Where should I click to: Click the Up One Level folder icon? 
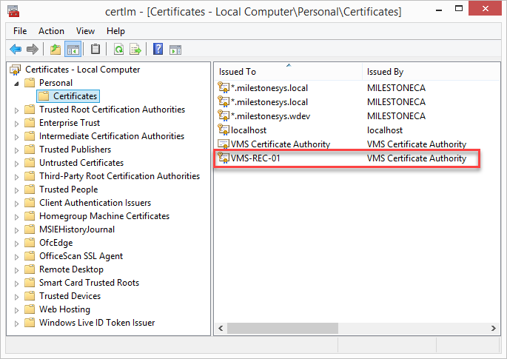pyautogui.click(x=55, y=50)
